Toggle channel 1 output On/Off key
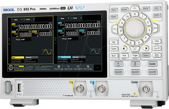This screenshot has height=109, width=169. pos(119,72)
